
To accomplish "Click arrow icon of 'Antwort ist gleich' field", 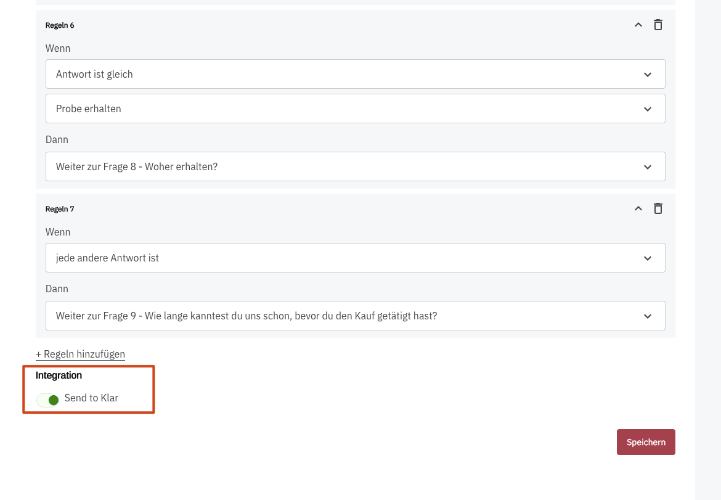I will pyautogui.click(x=648, y=75).
